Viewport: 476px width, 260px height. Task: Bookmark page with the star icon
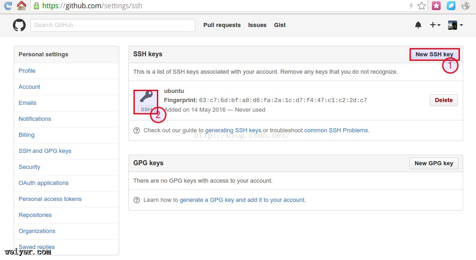pyautogui.click(x=421, y=6)
